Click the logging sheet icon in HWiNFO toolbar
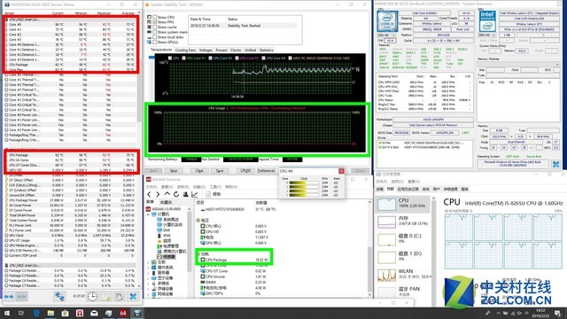This screenshot has width=567, height=319. coord(106,296)
